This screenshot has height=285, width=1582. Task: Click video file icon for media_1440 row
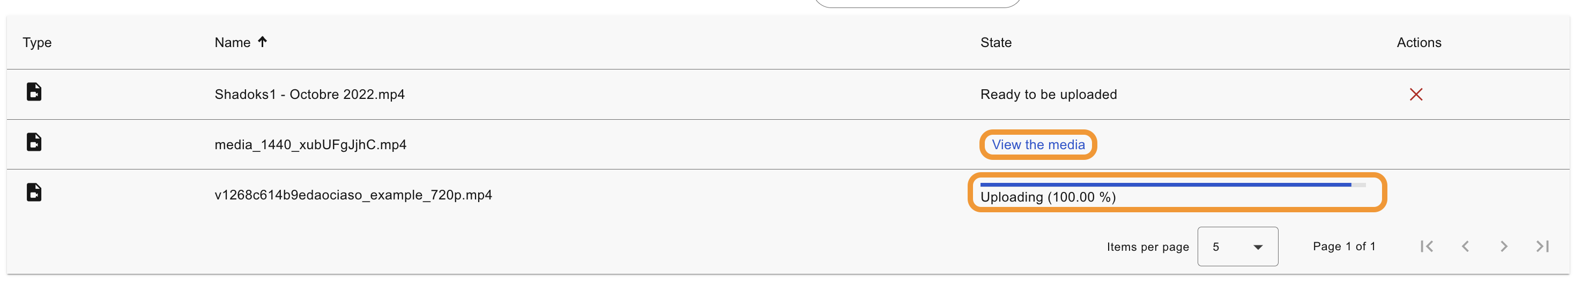point(34,142)
